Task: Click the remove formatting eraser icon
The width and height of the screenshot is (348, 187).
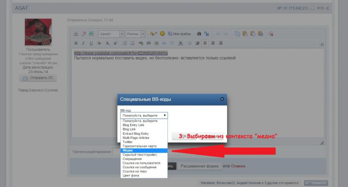Action: click(x=84, y=34)
